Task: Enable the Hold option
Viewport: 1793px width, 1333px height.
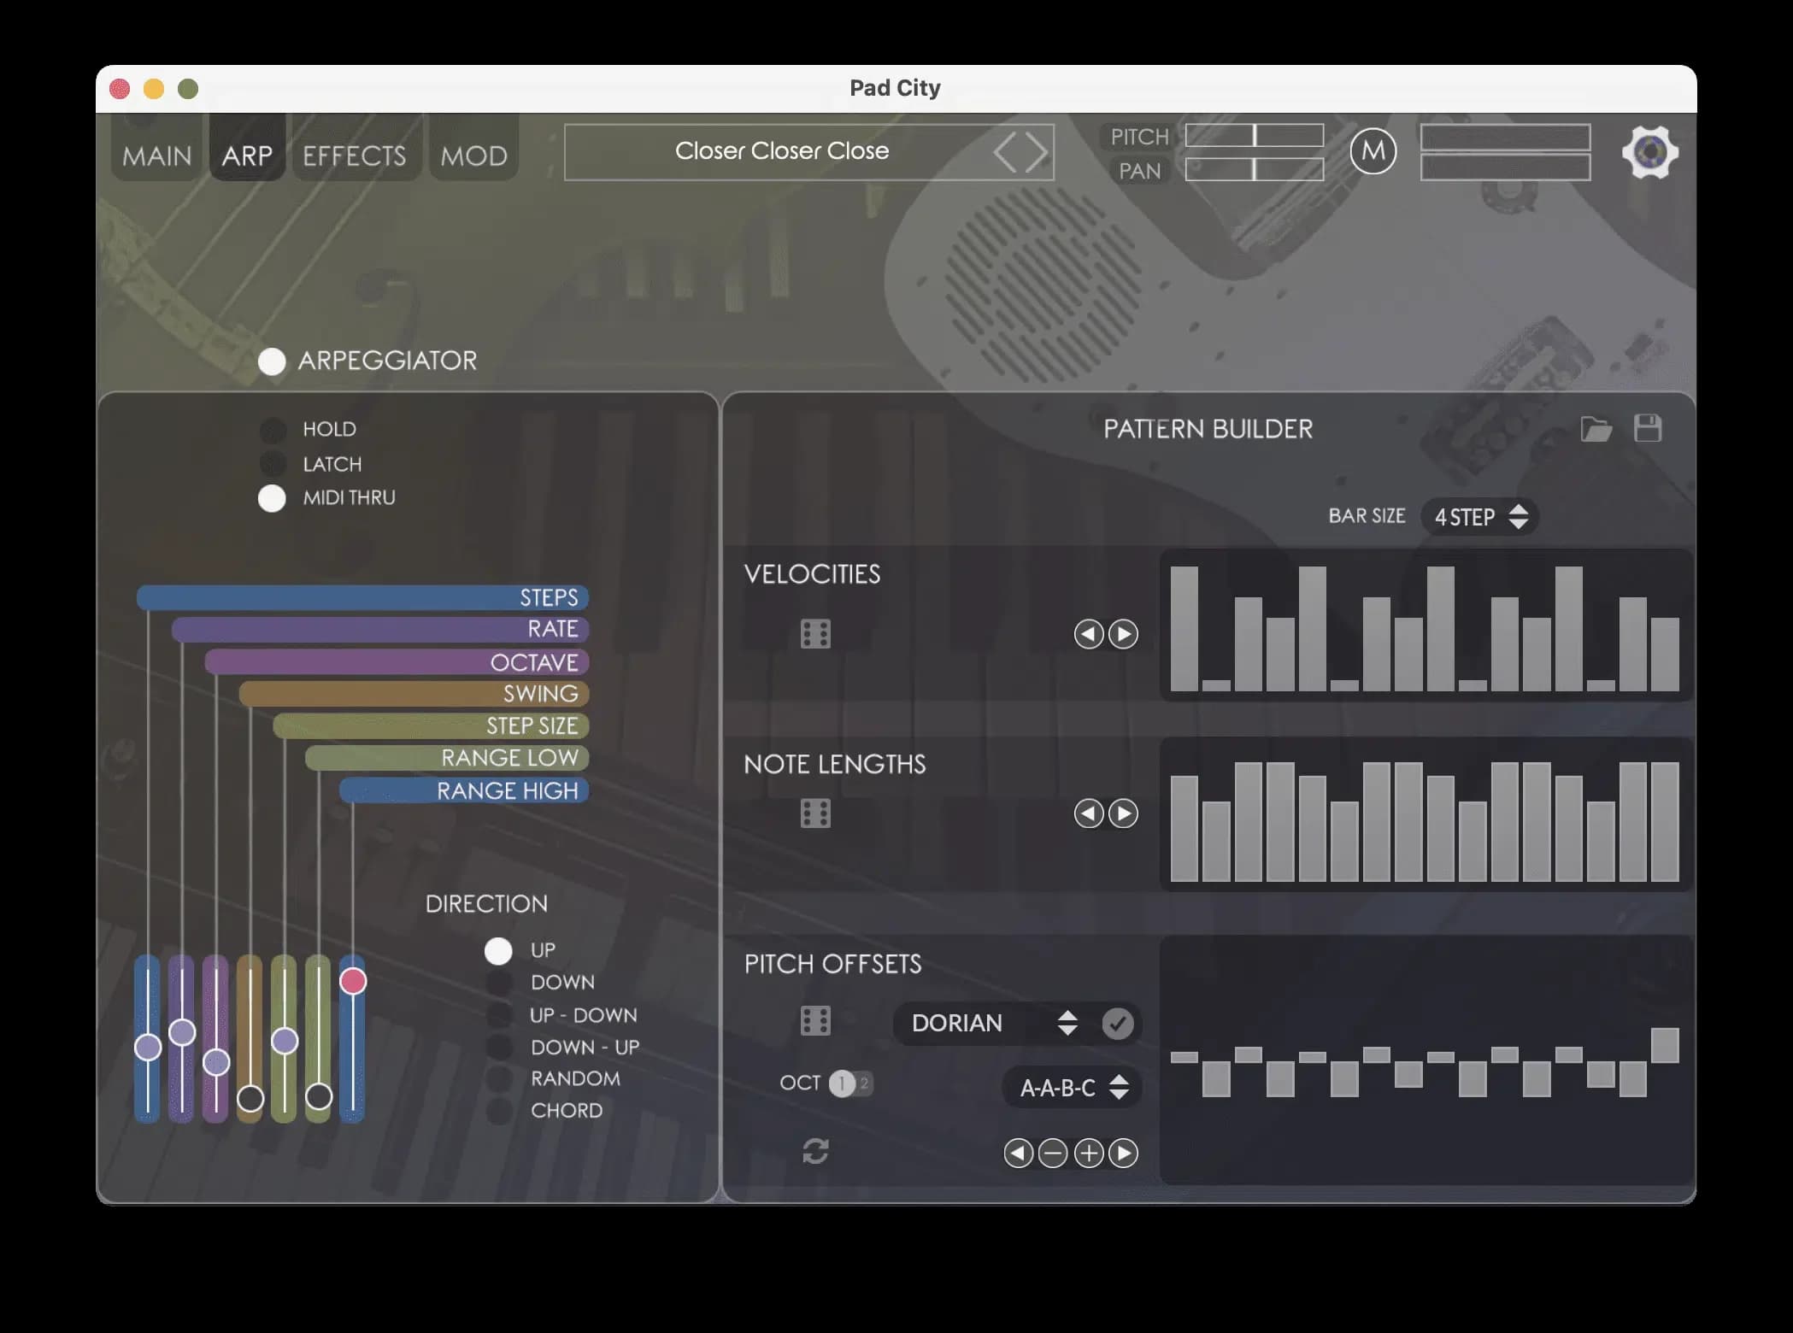Action: point(273,430)
